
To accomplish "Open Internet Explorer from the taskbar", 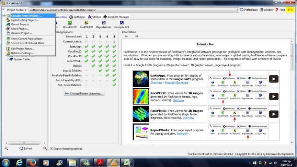I will pyautogui.click(x=19, y=163).
